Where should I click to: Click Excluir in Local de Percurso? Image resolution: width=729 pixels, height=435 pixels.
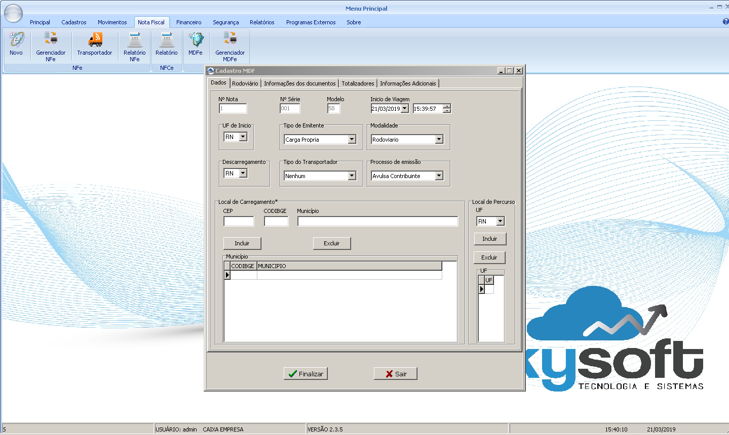pos(489,257)
